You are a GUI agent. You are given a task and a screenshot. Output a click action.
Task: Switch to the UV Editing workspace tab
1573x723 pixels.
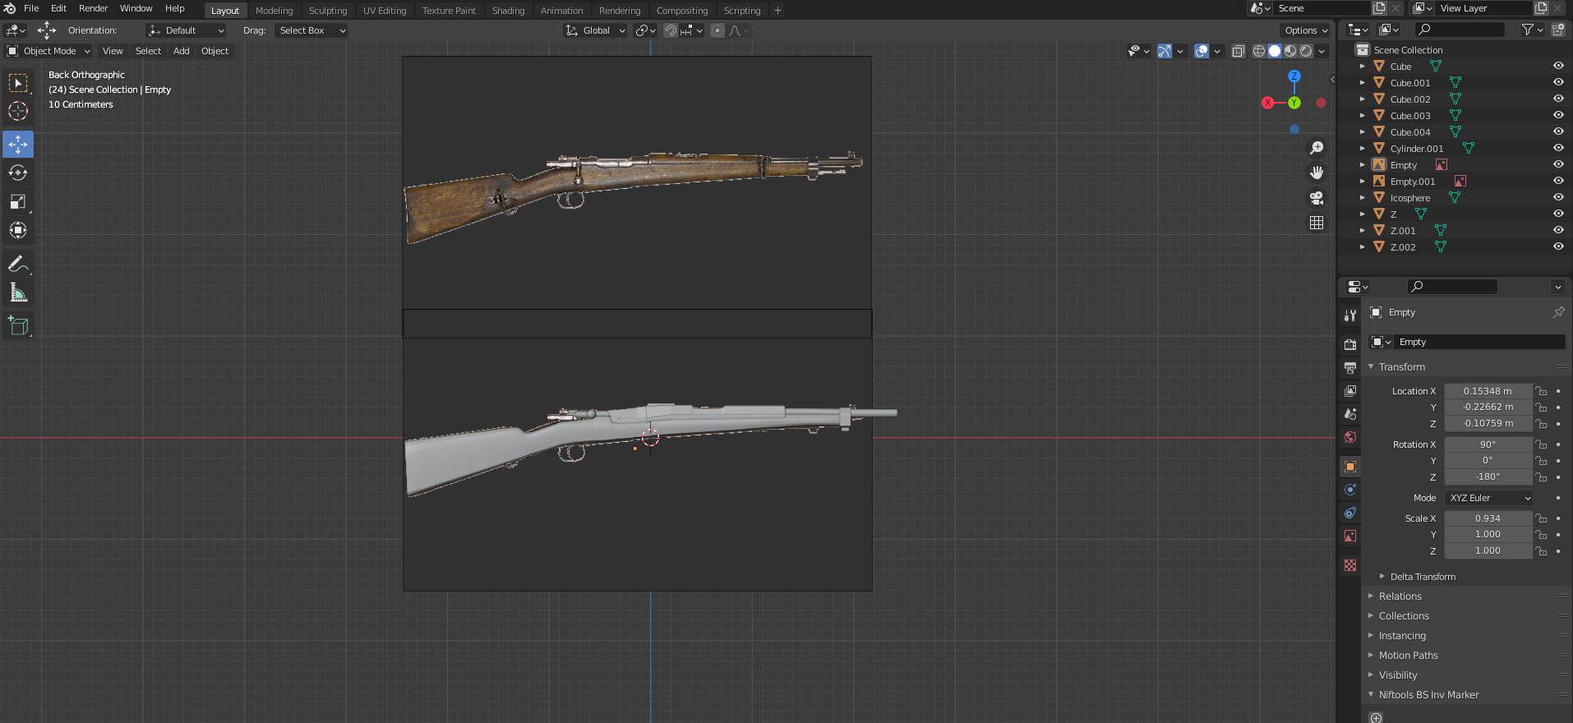point(385,11)
